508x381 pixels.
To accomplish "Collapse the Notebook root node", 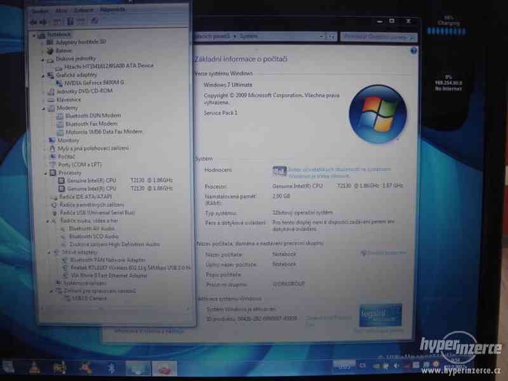I will [x=34, y=36].
